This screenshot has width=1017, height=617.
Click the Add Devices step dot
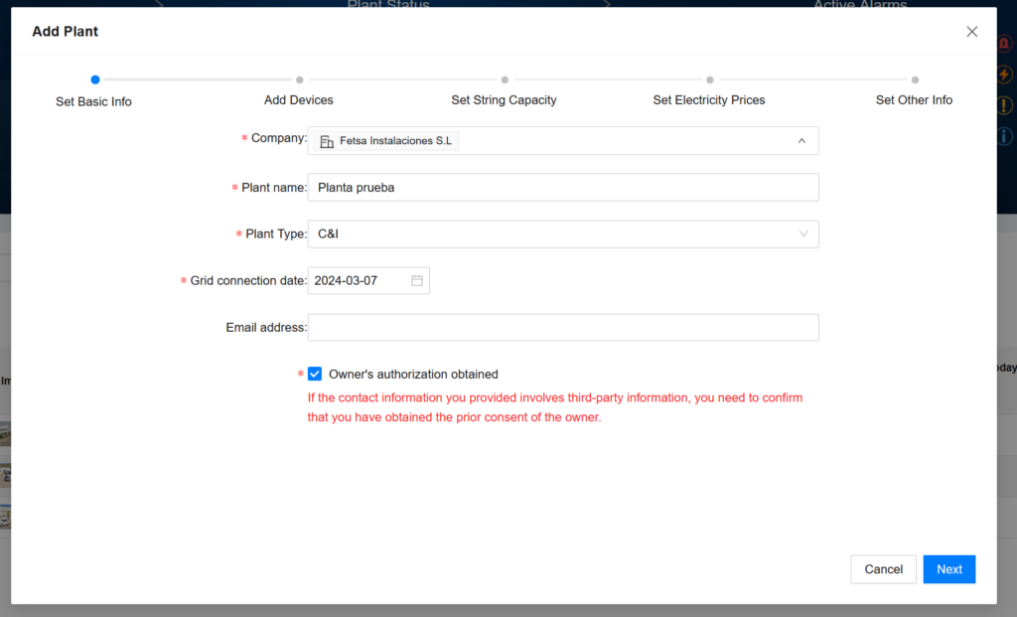[x=299, y=79]
